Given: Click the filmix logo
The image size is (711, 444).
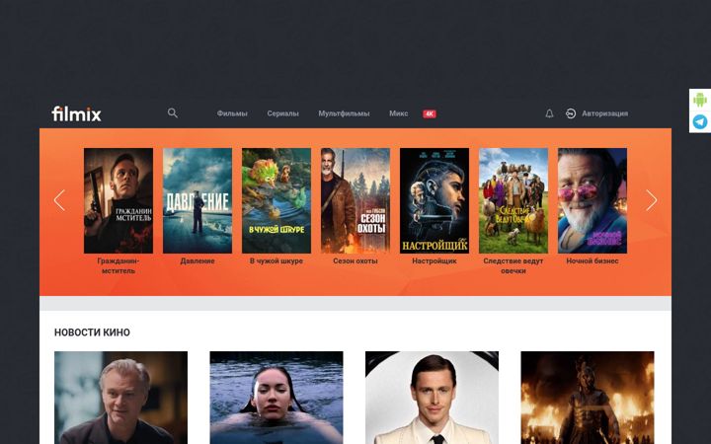Looking at the screenshot, I should pyautogui.click(x=76, y=113).
